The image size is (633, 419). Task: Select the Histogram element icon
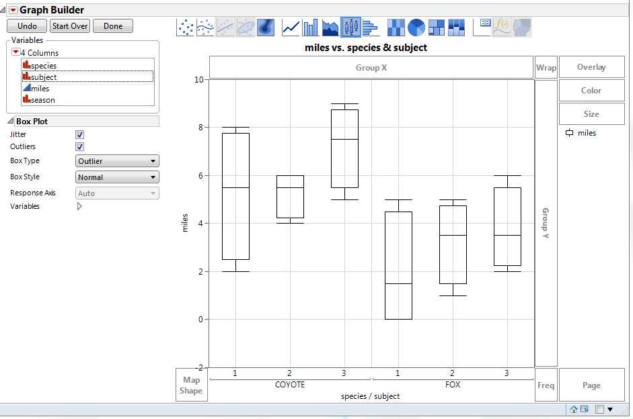tap(371, 28)
